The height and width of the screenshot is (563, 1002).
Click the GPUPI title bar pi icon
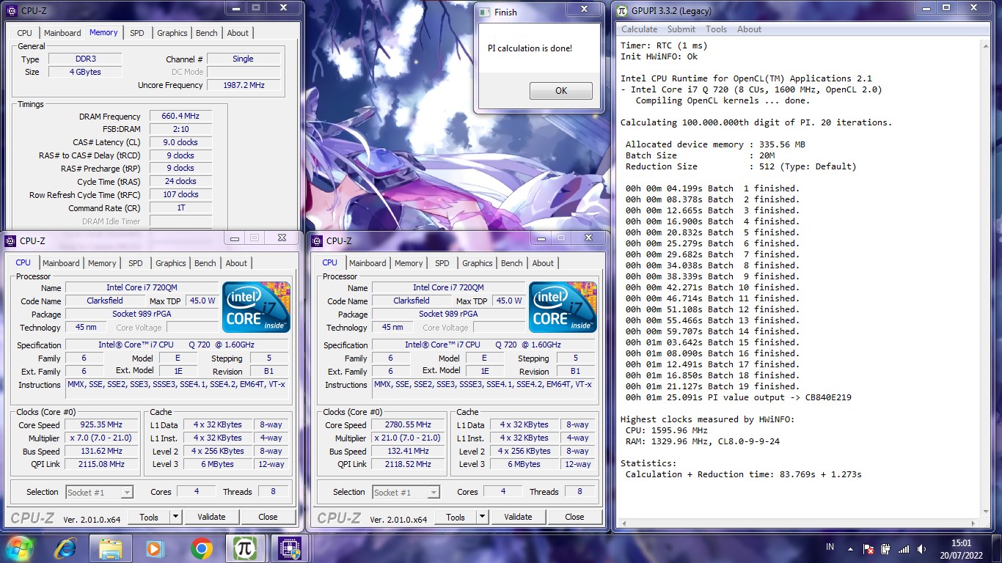pyautogui.click(x=622, y=10)
